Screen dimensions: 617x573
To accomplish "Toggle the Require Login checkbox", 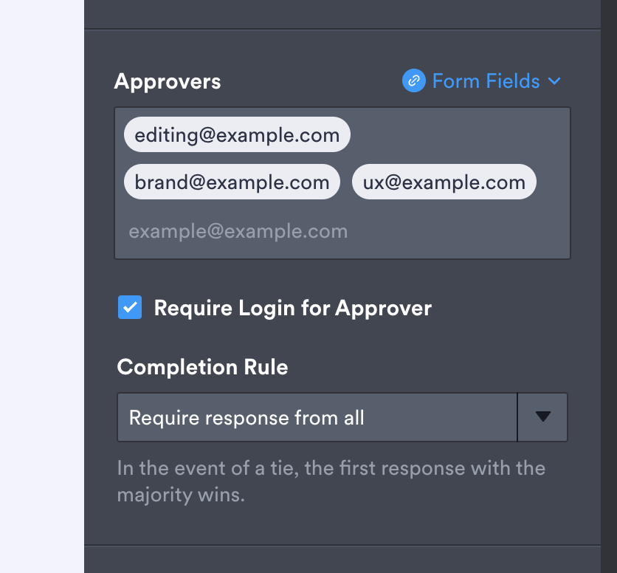I will coord(130,307).
